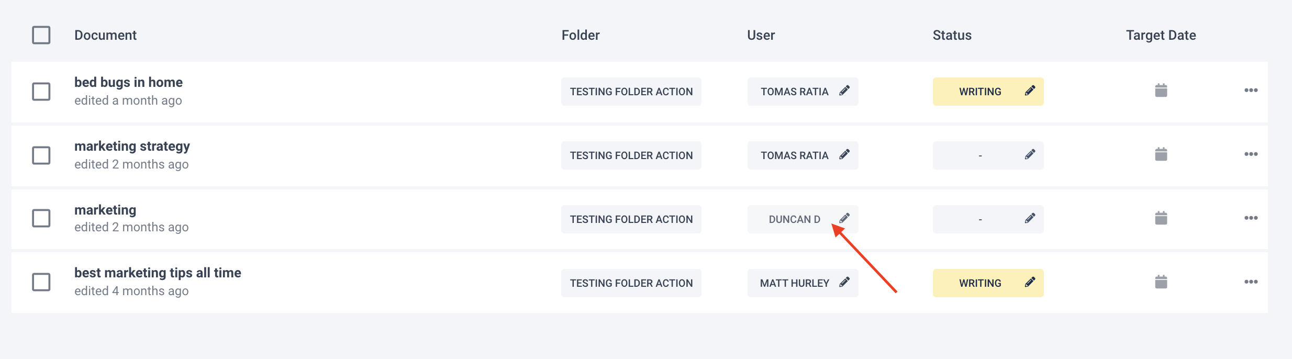Check the bed bugs in home checkbox
Image resolution: width=1292 pixels, height=359 pixels.
coord(41,92)
